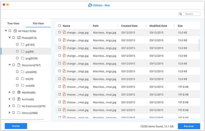
Task: Click the gif folder icon
Action: pos(23,44)
